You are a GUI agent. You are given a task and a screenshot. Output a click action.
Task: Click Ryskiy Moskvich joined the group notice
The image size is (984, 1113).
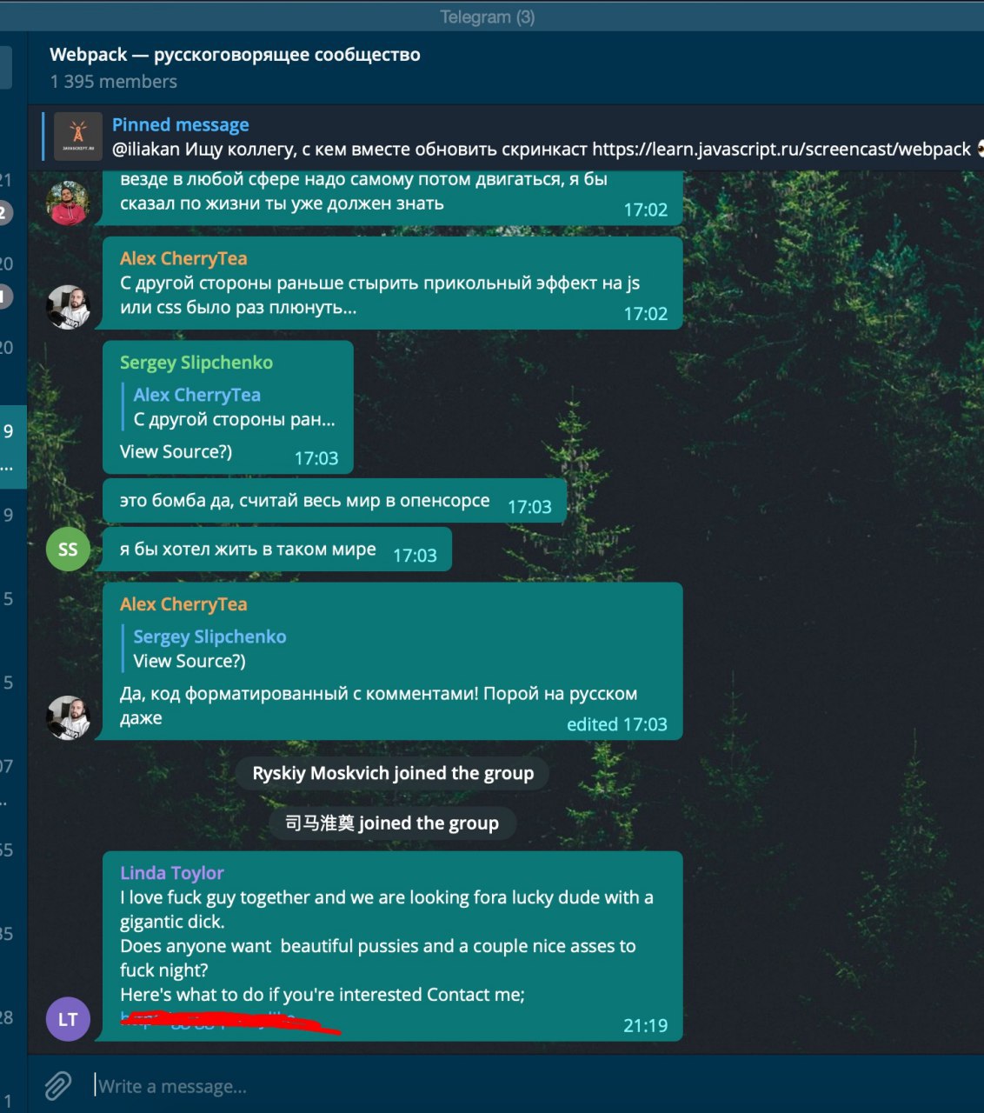pyautogui.click(x=393, y=773)
